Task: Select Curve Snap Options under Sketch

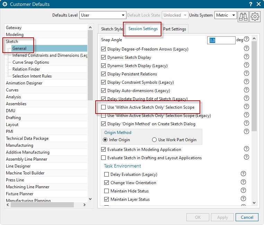Action: [x=30, y=62]
